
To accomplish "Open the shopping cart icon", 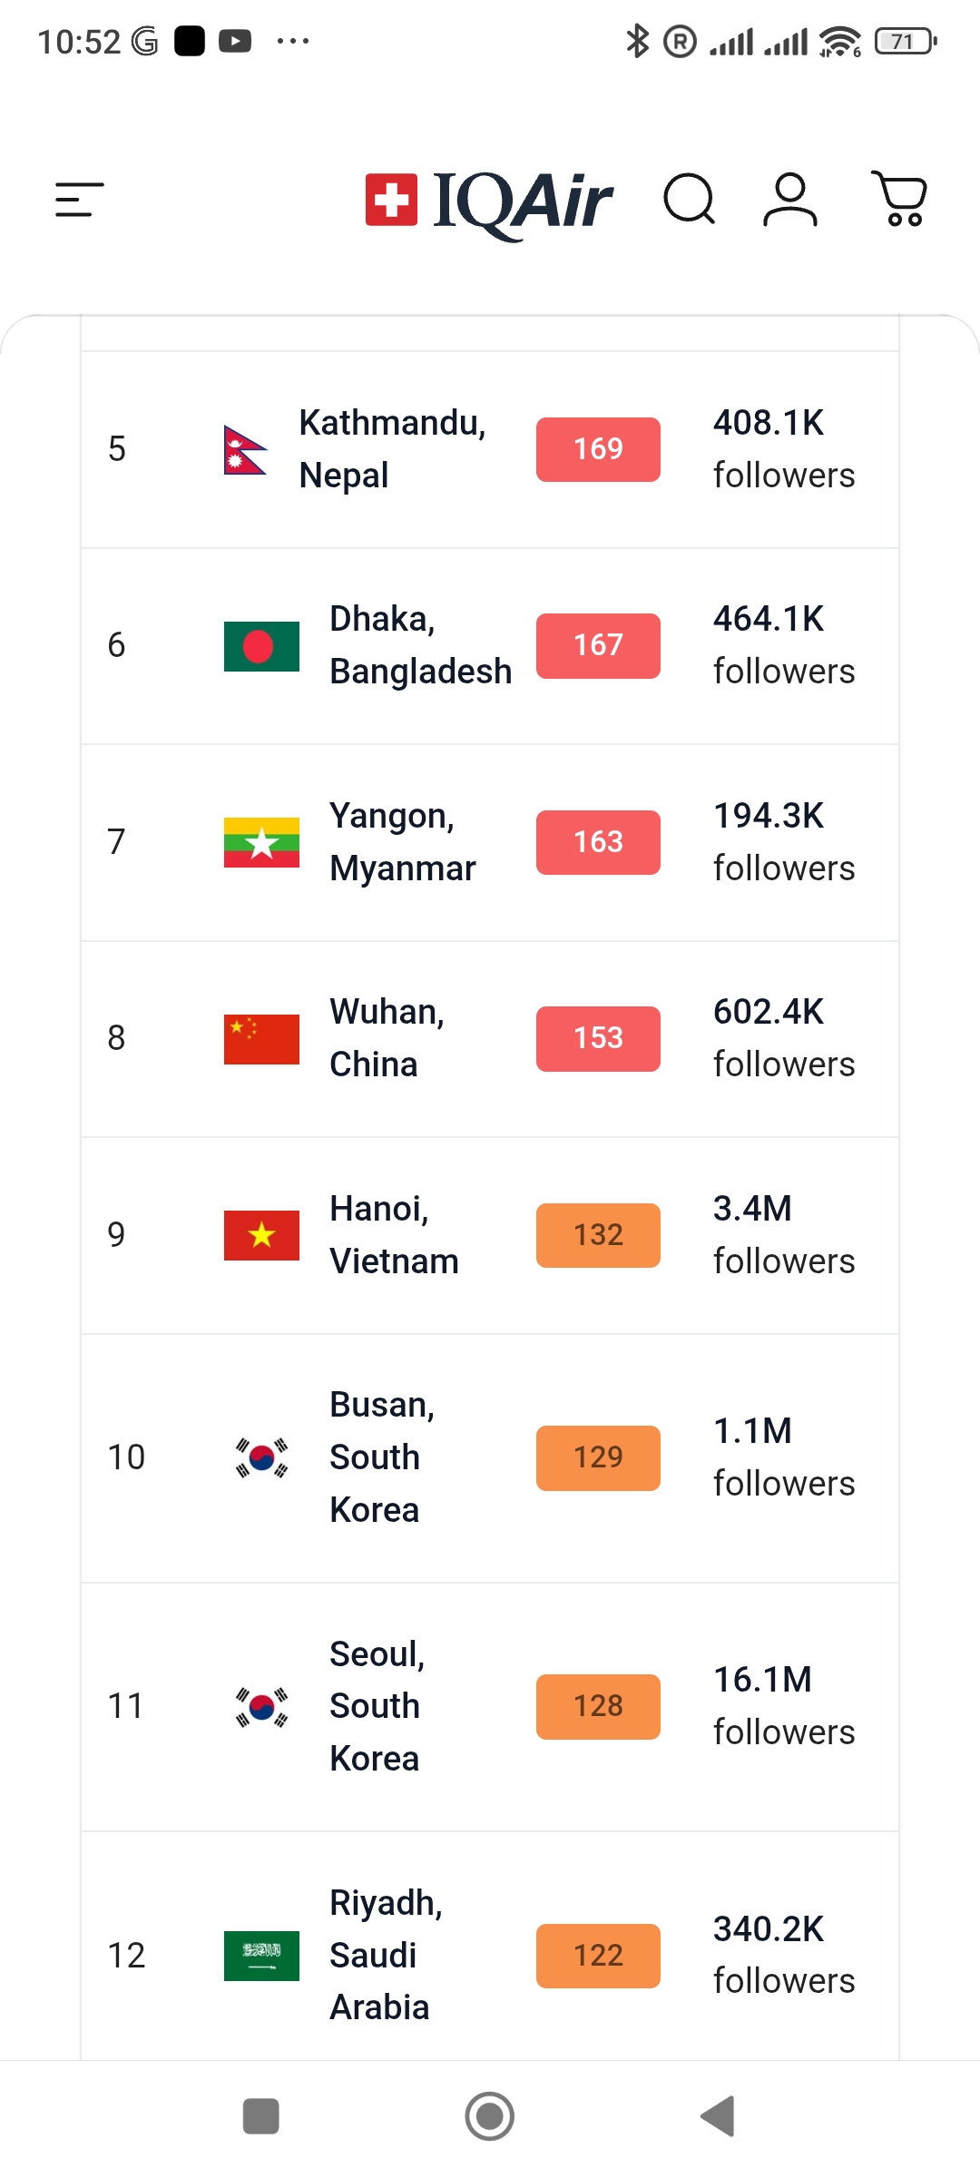I will 899,199.
